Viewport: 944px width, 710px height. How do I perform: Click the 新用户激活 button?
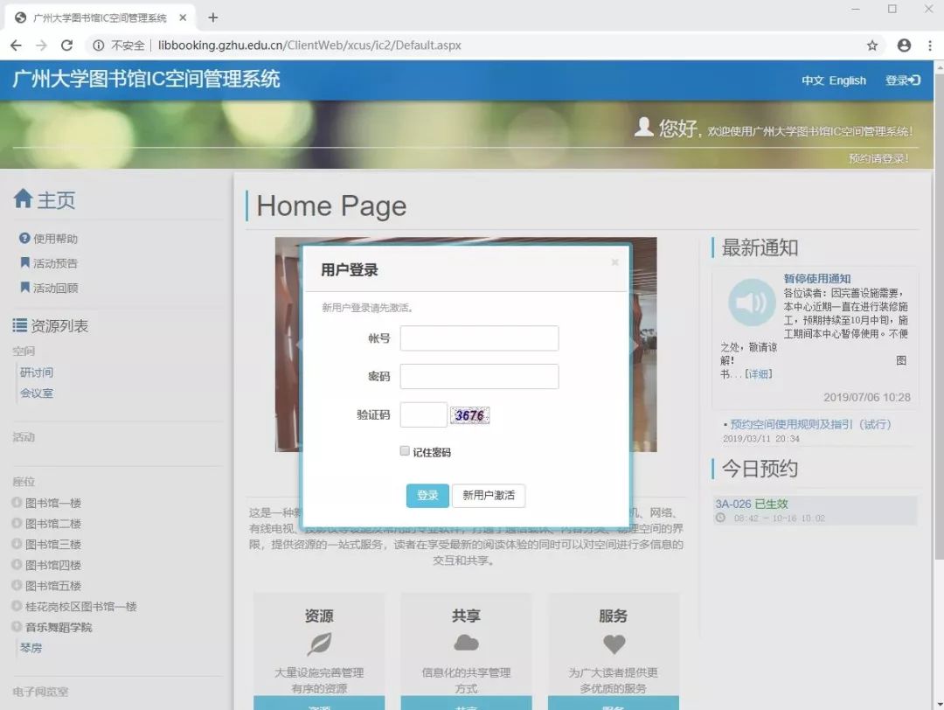489,496
